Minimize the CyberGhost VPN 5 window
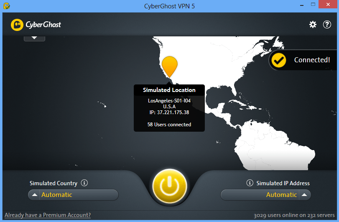The width and height of the screenshot is (339, 222). (302, 5)
